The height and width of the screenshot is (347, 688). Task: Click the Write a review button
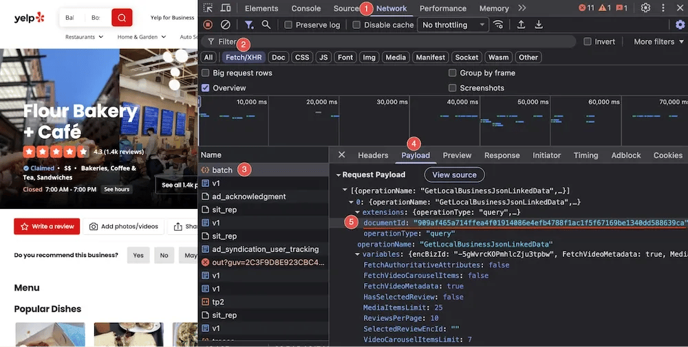[x=47, y=226]
